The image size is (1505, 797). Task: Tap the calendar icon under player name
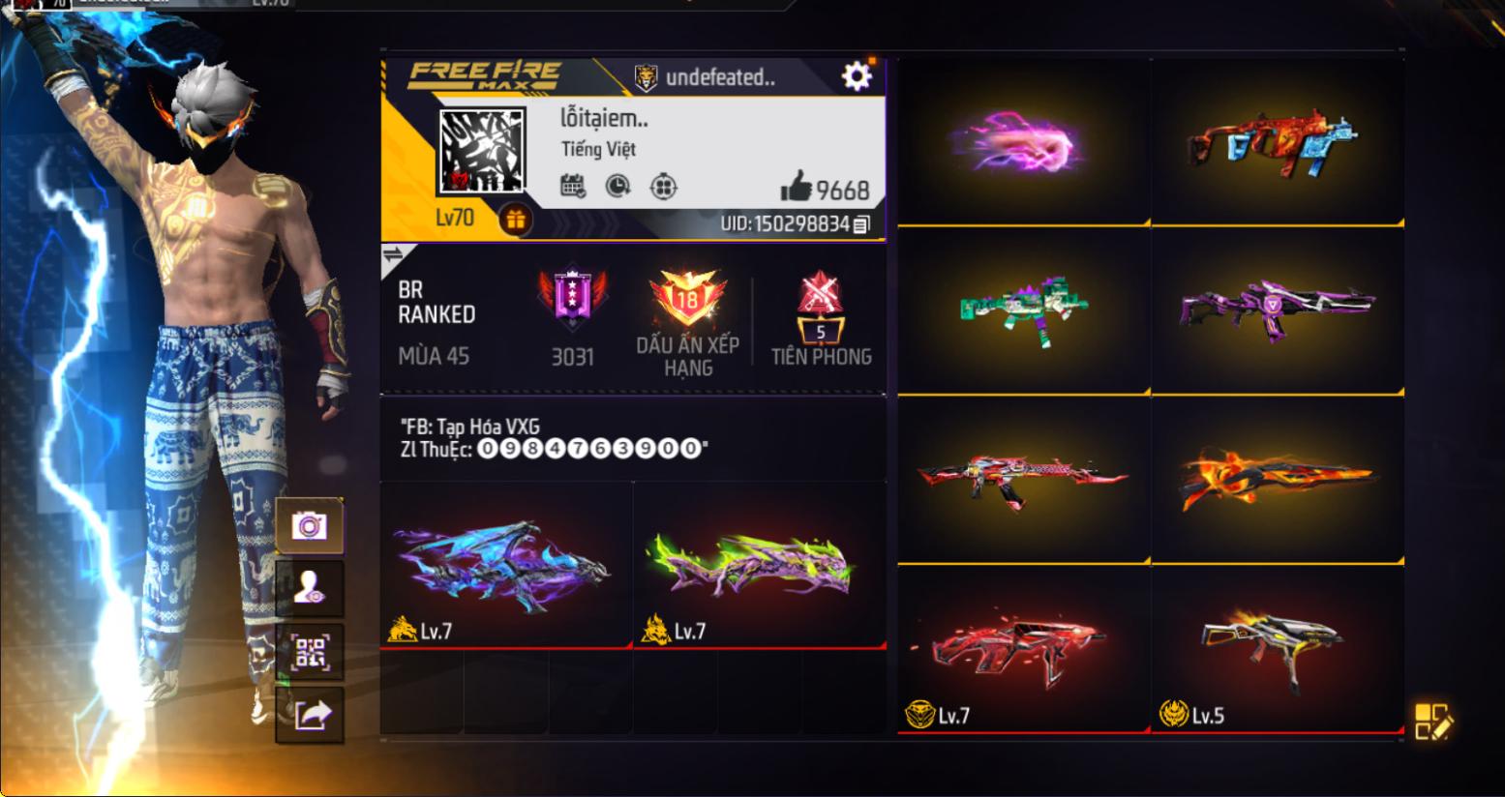[573, 186]
